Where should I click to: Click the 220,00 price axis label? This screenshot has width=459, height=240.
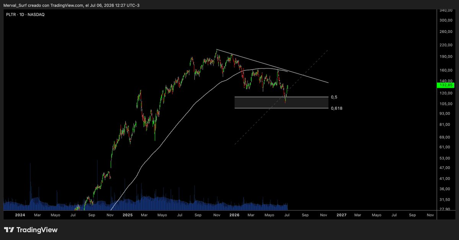pyautogui.click(x=446, y=45)
